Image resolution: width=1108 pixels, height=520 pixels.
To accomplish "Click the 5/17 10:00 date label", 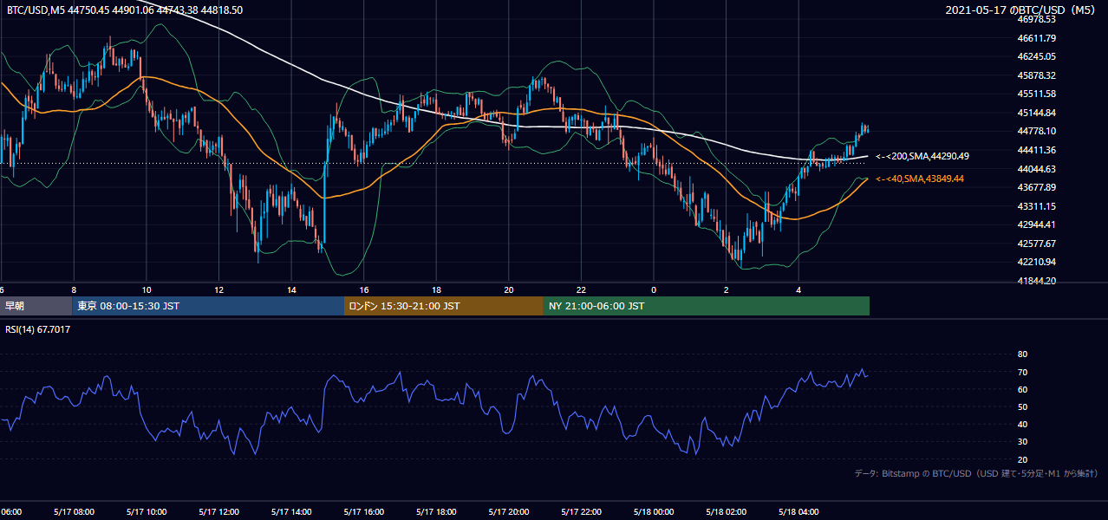I will (x=147, y=511).
